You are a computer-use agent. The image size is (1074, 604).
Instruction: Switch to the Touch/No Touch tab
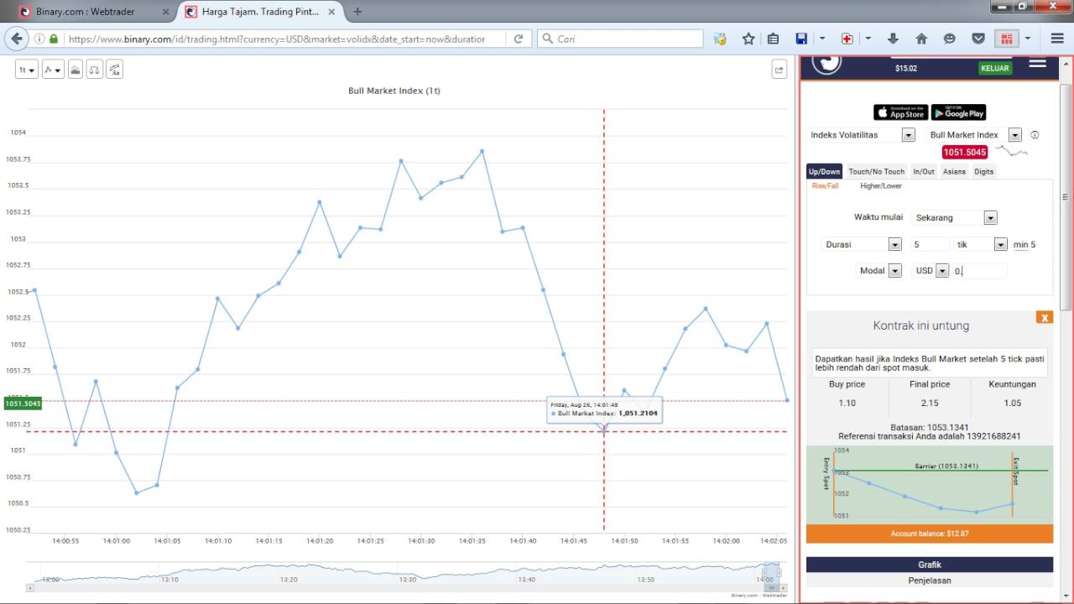pyautogui.click(x=877, y=171)
